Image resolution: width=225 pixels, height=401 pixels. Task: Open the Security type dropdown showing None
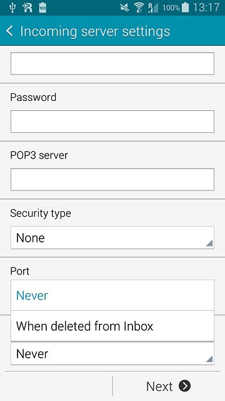112,237
